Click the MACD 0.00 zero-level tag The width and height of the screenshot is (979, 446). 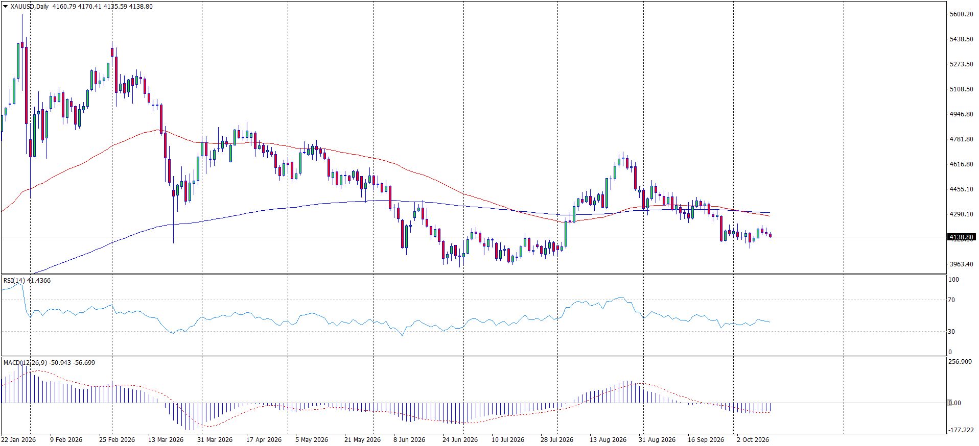[x=954, y=403]
